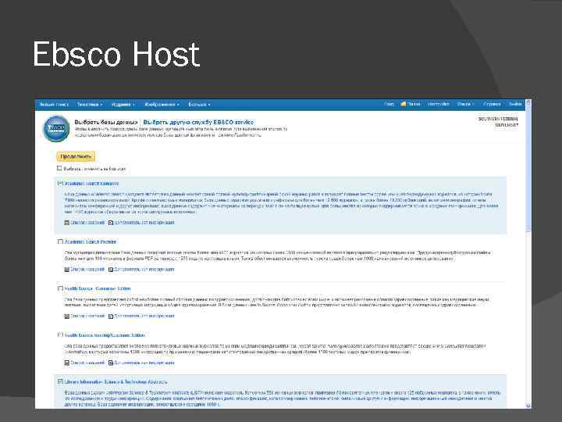Viewport: 562px width, 422px height.
Task: Expand the Больше dropdown menu
Action: point(199,105)
